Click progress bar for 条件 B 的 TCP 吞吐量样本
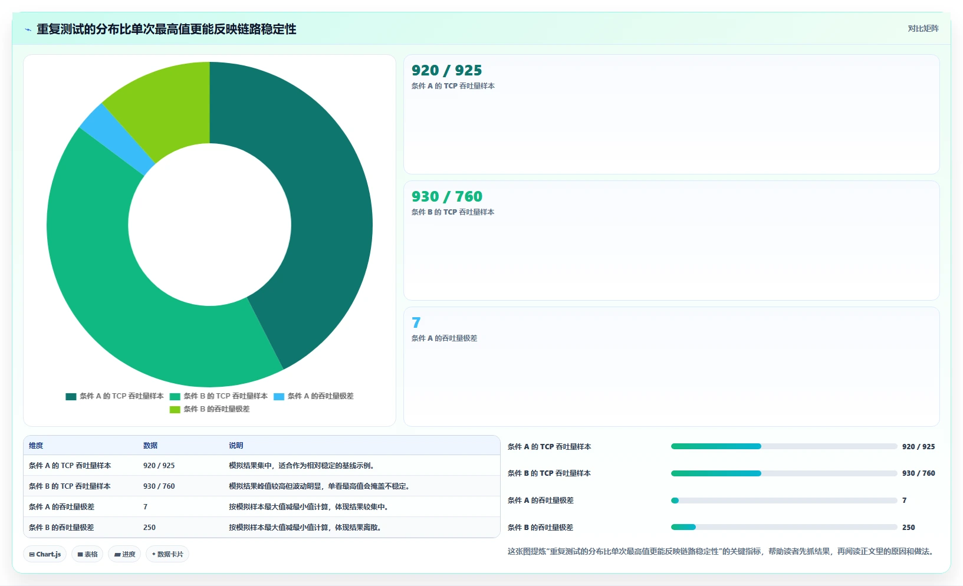Image resolution: width=963 pixels, height=586 pixels. 784,473
